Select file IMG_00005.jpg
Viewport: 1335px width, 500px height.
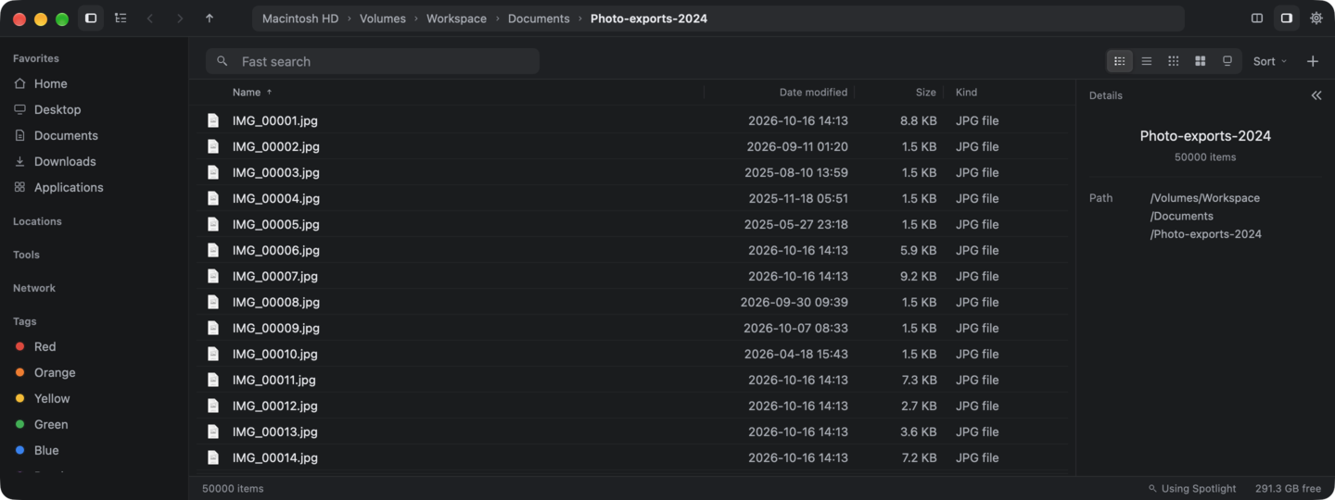click(x=632, y=224)
